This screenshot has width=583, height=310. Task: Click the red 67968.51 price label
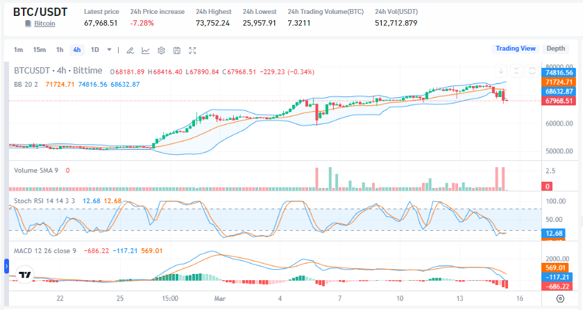tap(559, 101)
